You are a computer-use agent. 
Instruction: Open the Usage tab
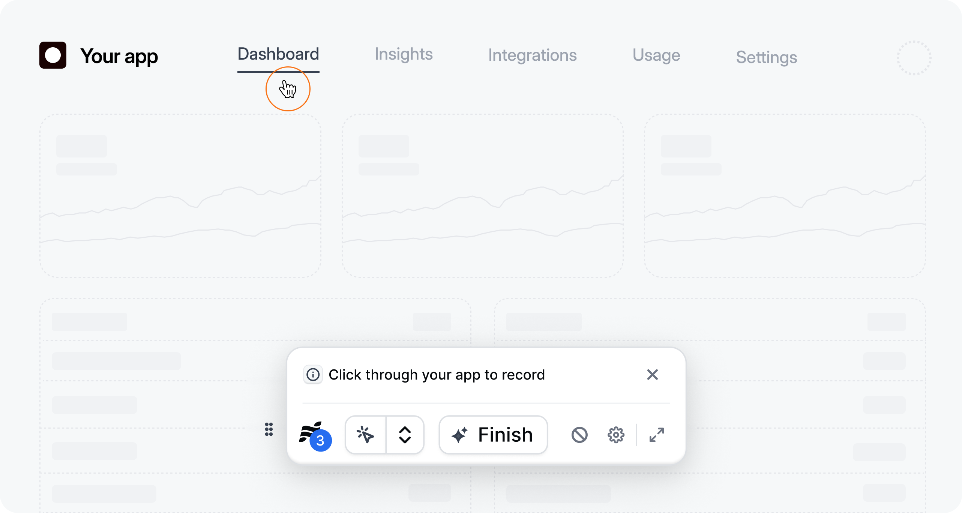coord(656,55)
